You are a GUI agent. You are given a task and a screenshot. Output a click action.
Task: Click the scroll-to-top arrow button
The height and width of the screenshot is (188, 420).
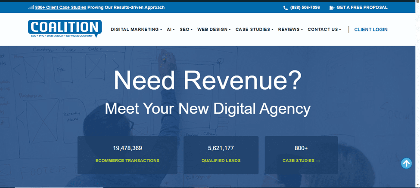pos(406,163)
